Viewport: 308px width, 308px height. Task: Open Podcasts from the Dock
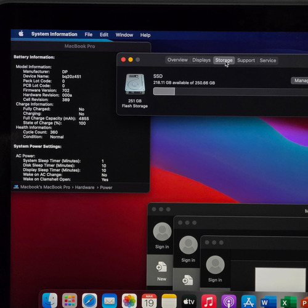click(229, 301)
